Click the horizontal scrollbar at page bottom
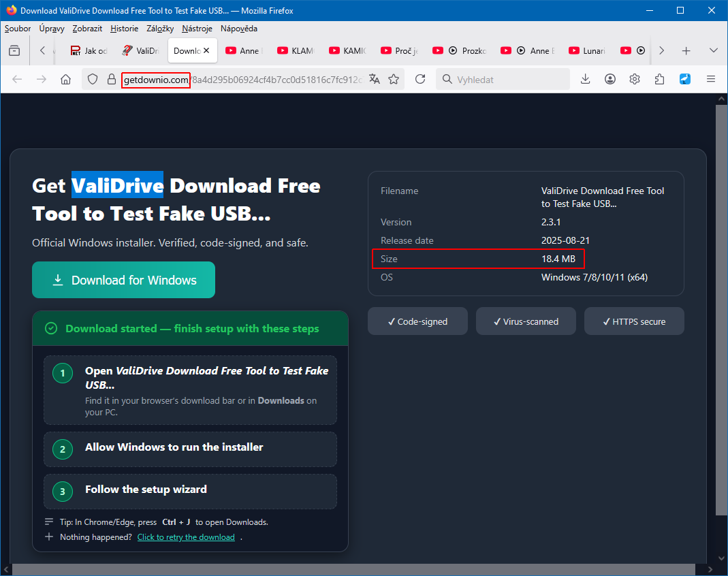 (353, 569)
